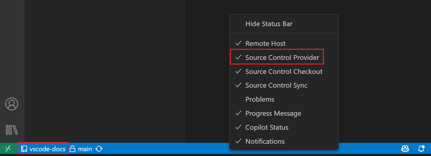Click the lock icon beside main
Screen dimensions: 431x156
click(72, 148)
